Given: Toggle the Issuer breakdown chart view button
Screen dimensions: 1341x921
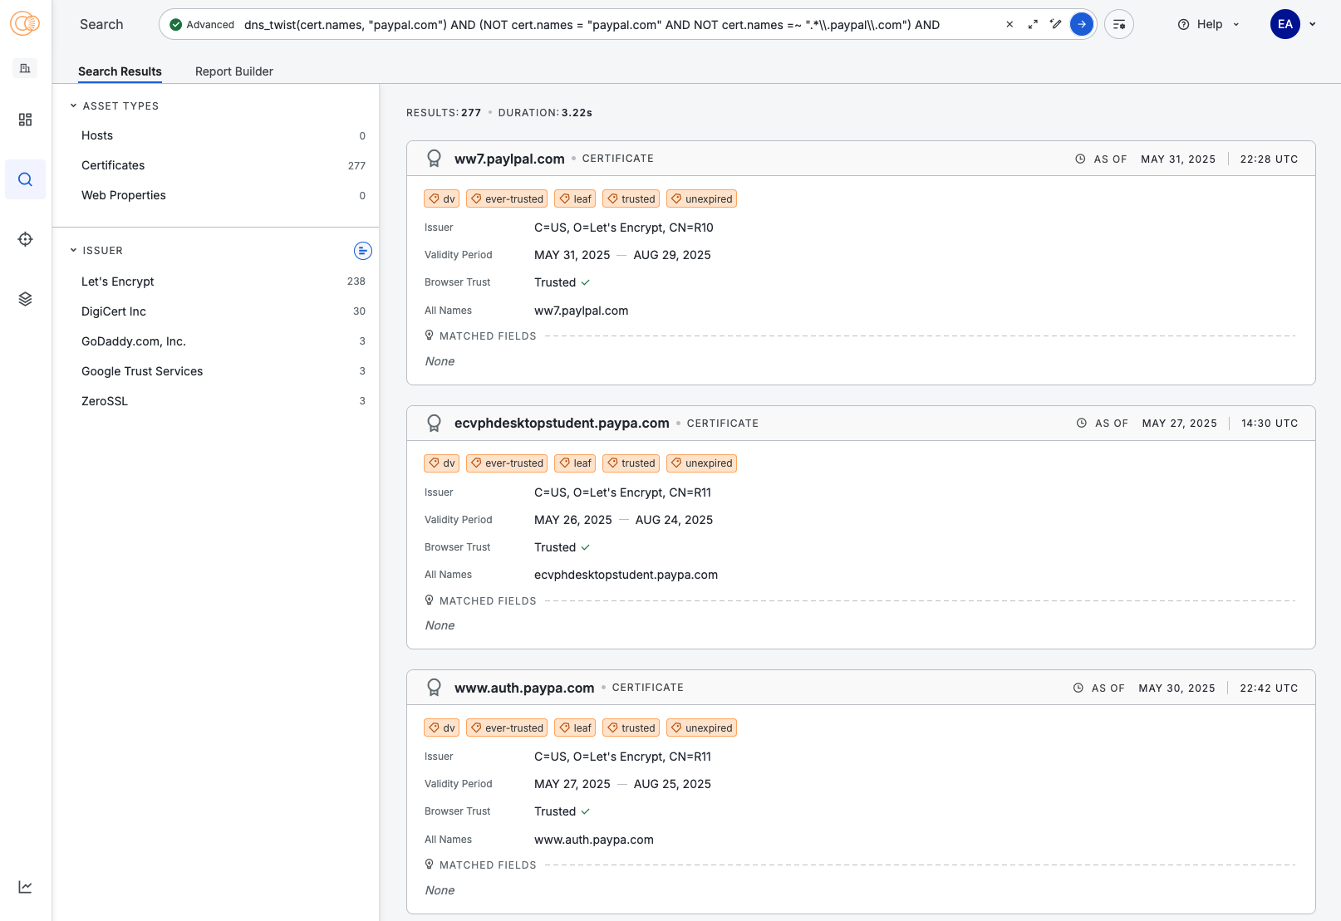Looking at the screenshot, I should (363, 251).
